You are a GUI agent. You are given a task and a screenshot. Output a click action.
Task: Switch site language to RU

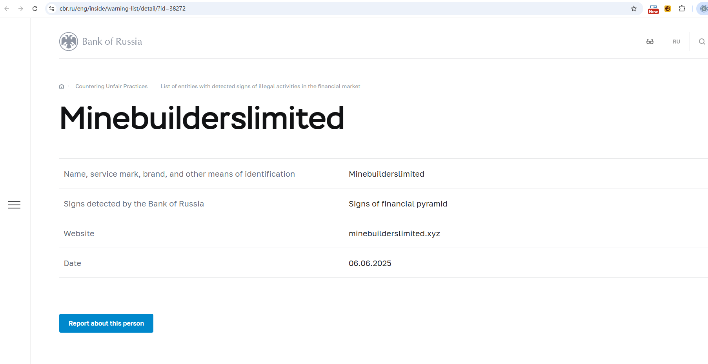pyautogui.click(x=676, y=42)
